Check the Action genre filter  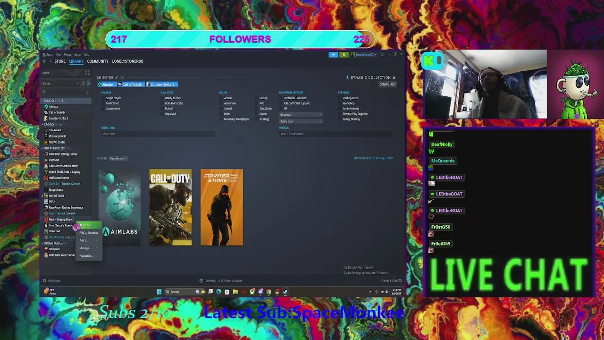click(x=222, y=98)
